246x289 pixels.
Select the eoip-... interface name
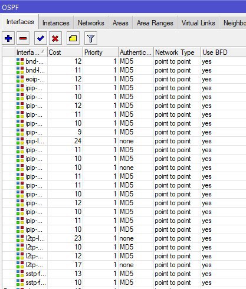[35, 79]
